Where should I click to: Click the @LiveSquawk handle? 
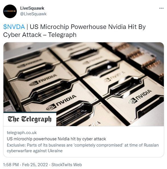(x=33, y=14)
